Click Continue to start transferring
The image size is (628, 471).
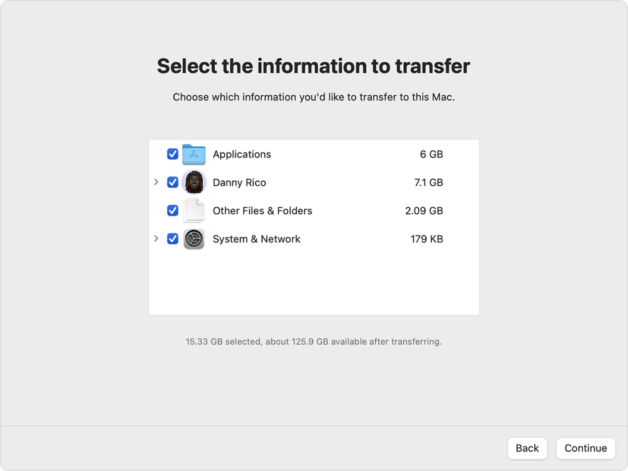tap(585, 448)
